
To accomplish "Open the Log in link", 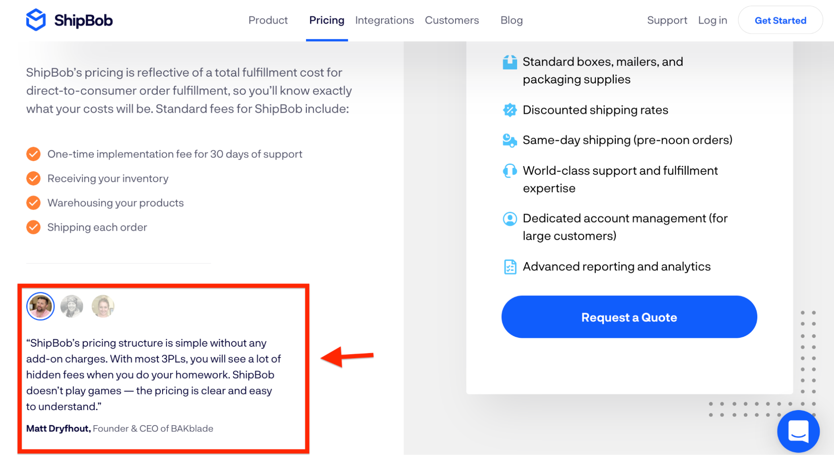I will [x=712, y=20].
